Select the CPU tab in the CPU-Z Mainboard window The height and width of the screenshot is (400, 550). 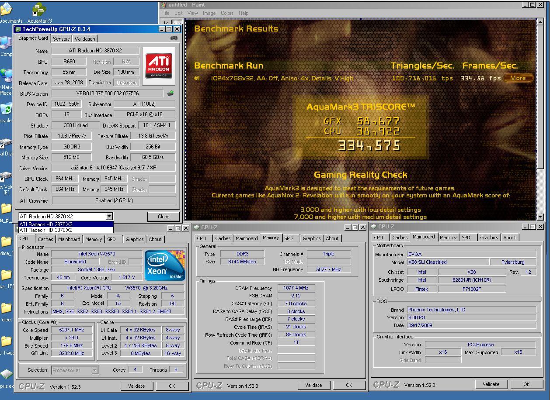pos(378,238)
